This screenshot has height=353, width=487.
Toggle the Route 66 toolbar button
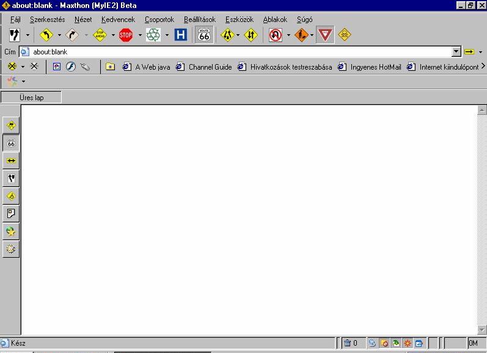[204, 35]
